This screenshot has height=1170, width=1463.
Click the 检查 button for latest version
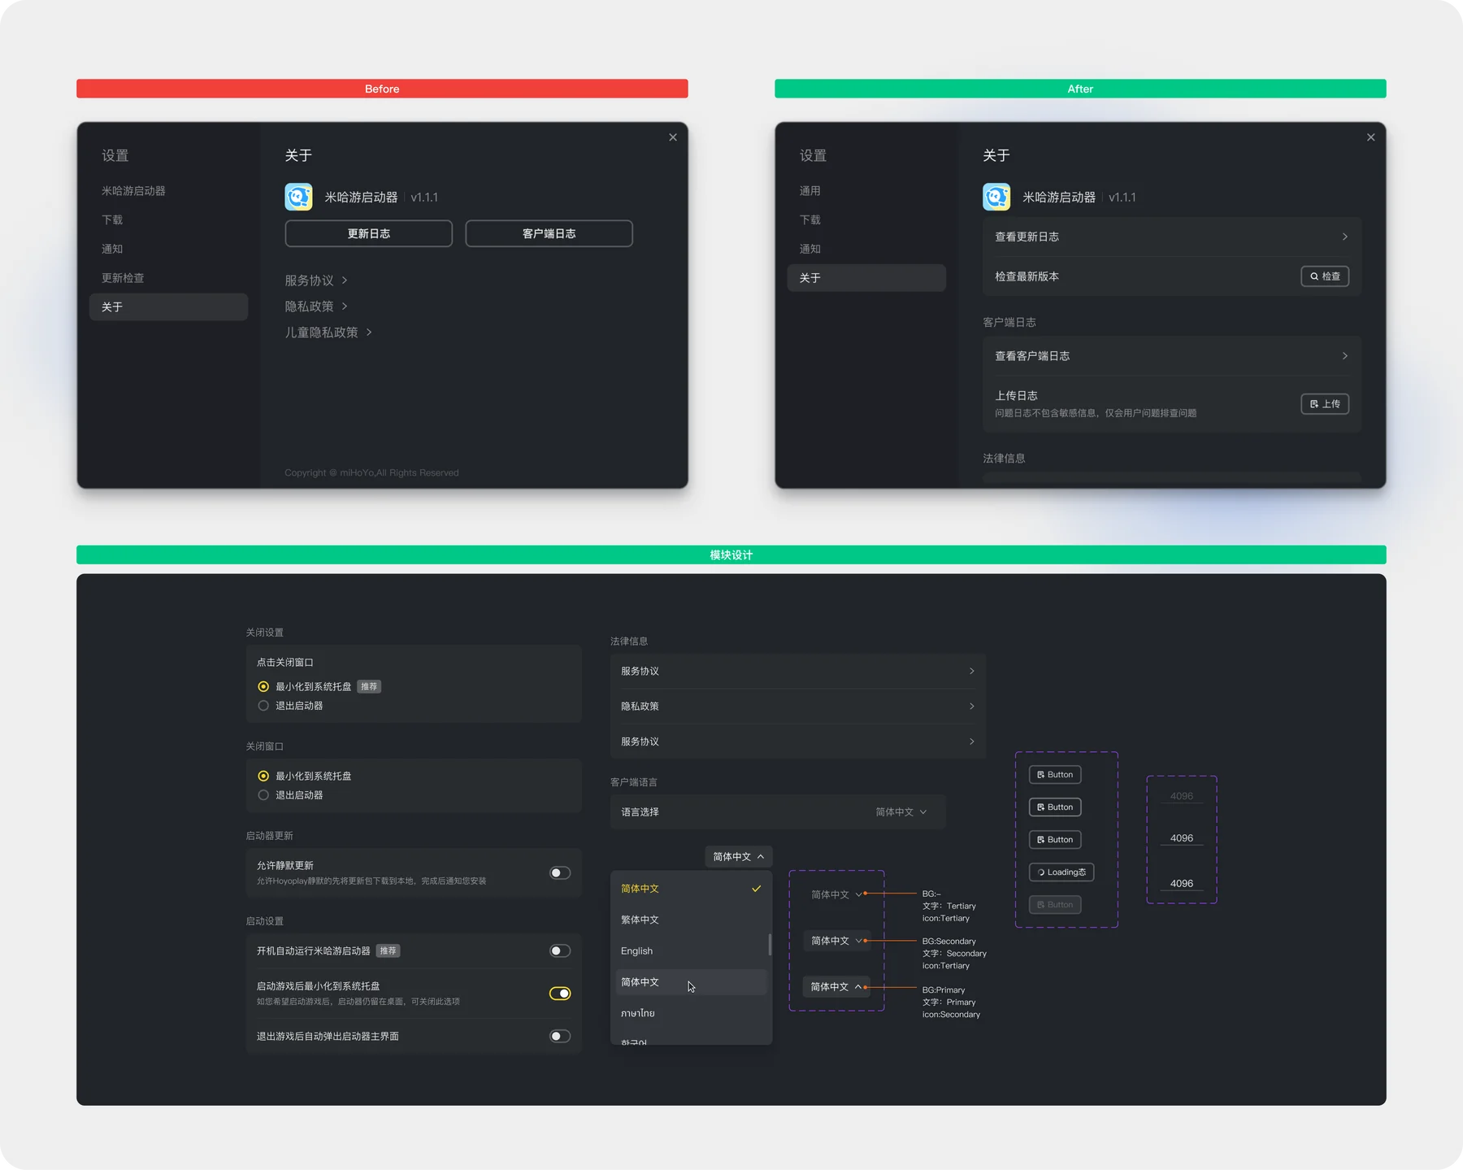[1325, 276]
